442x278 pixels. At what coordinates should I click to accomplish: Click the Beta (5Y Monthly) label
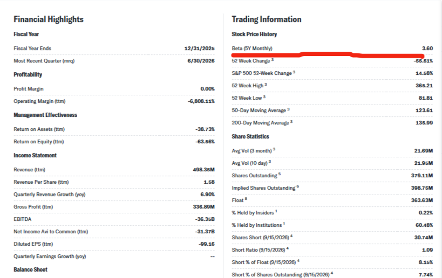tap(252, 48)
